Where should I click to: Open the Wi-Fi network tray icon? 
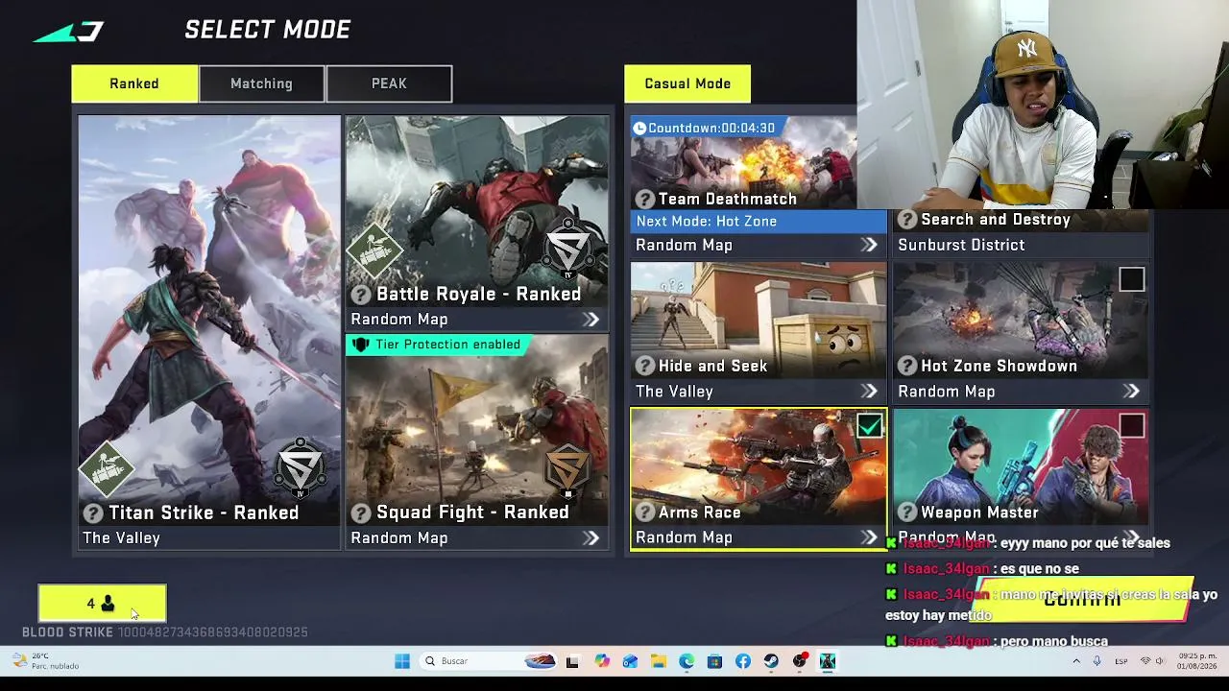point(1145,661)
